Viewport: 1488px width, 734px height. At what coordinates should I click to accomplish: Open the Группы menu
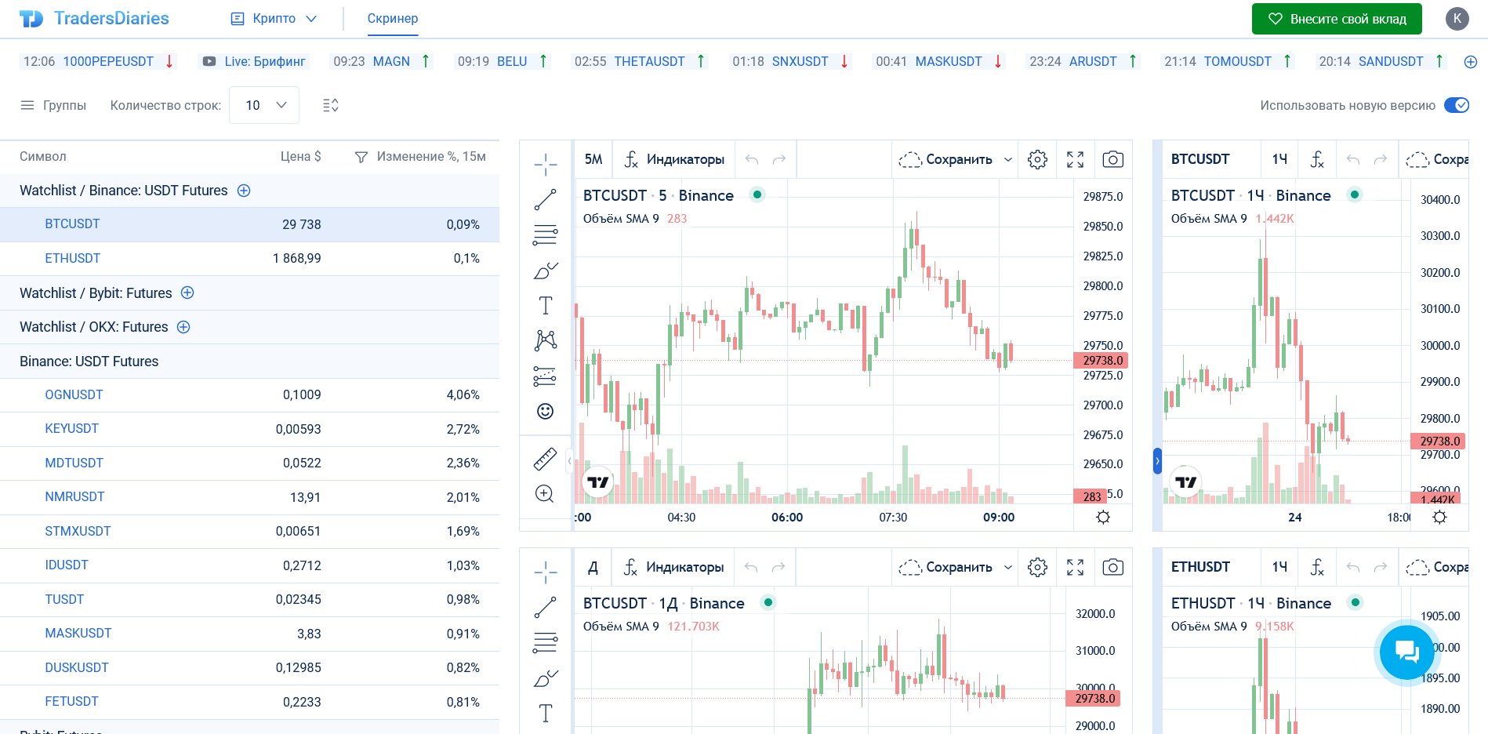click(53, 105)
